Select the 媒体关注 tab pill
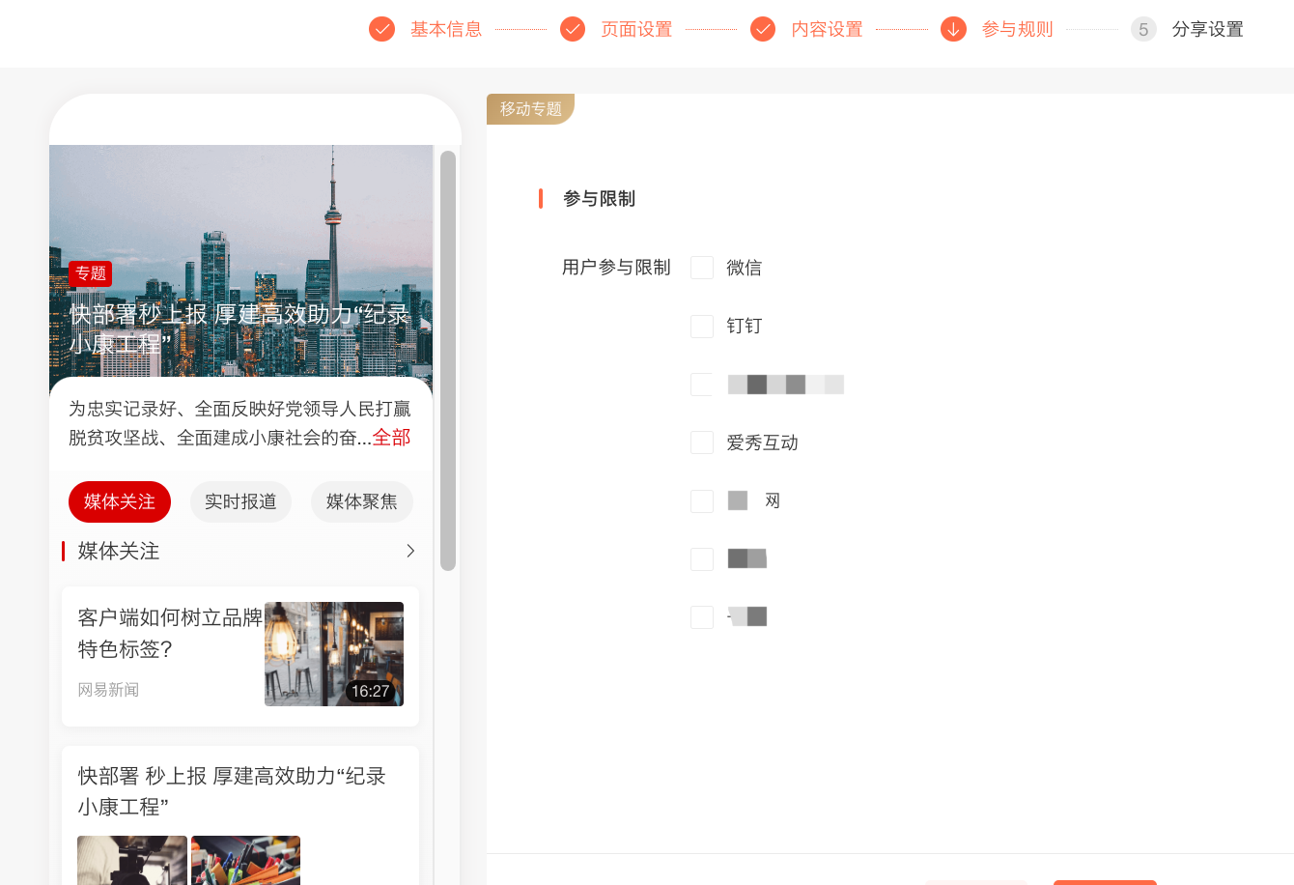This screenshot has width=1294, height=885. pyautogui.click(x=120, y=501)
